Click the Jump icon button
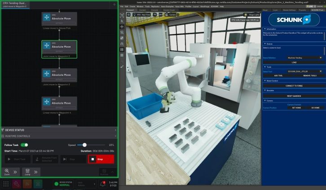This screenshot has width=326, height=190. [27, 172]
